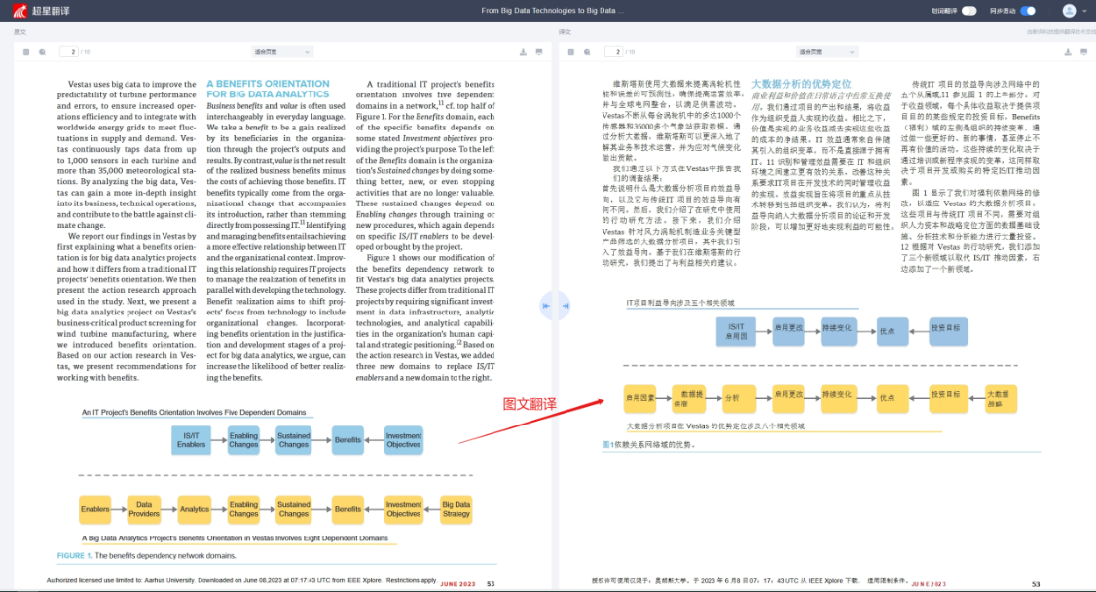
Task: Select the 原文 panel label
Action: pyautogui.click(x=19, y=32)
